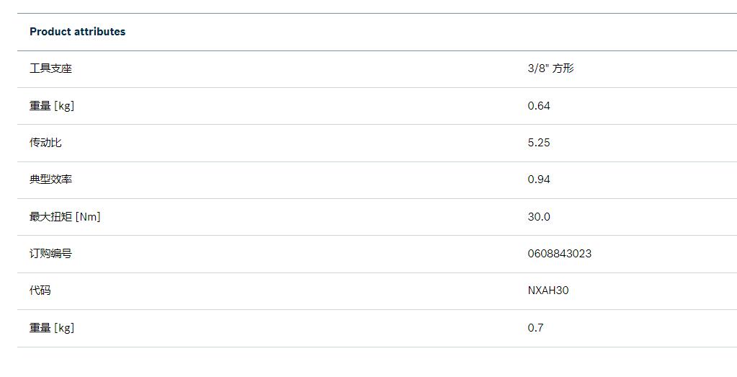Click the NXAH30 code value
This screenshot has width=737, height=377.
pos(548,290)
